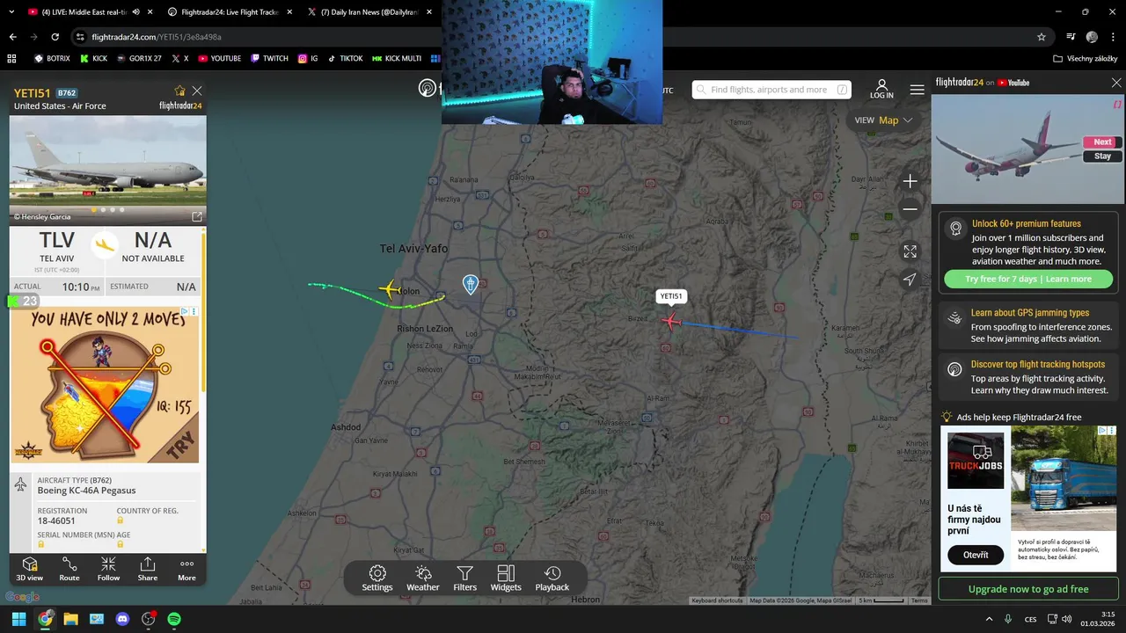Open Discord from the taskbar
Screen dimensions: 1126x633
pos(122,619)
